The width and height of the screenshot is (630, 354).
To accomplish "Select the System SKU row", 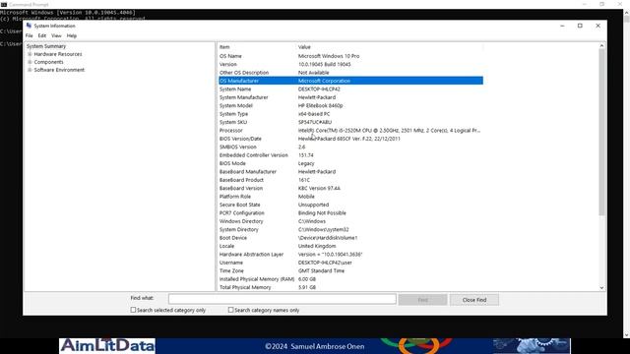I will pos(350,122).
